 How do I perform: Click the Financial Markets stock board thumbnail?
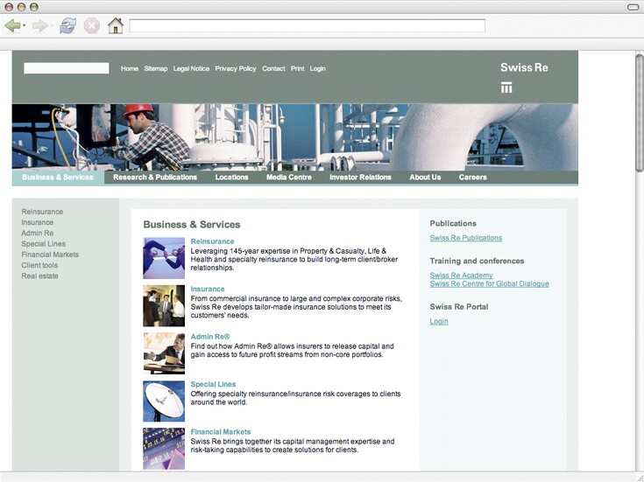pos(164,449)
